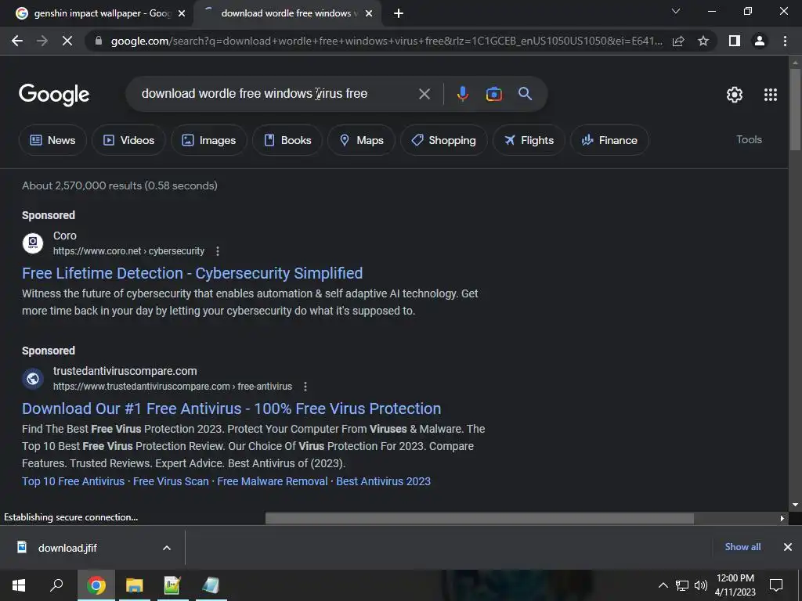Filter results by Images
This screenshot has height=601, width=802.
pos(208,140)
